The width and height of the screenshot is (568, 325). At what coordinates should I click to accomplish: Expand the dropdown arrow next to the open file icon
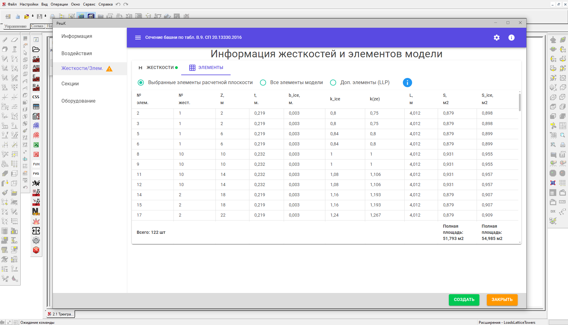(32, 16)
